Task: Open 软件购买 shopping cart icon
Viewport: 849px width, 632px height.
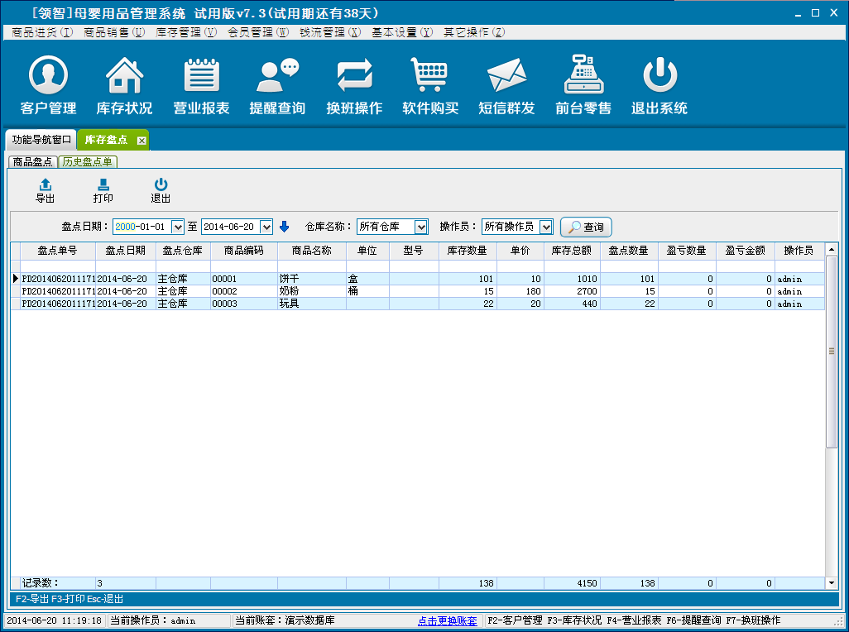Action: 430,85
